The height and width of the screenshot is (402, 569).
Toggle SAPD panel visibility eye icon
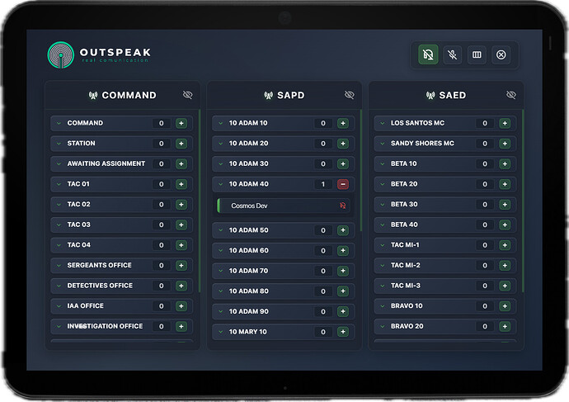click(349, 95)
